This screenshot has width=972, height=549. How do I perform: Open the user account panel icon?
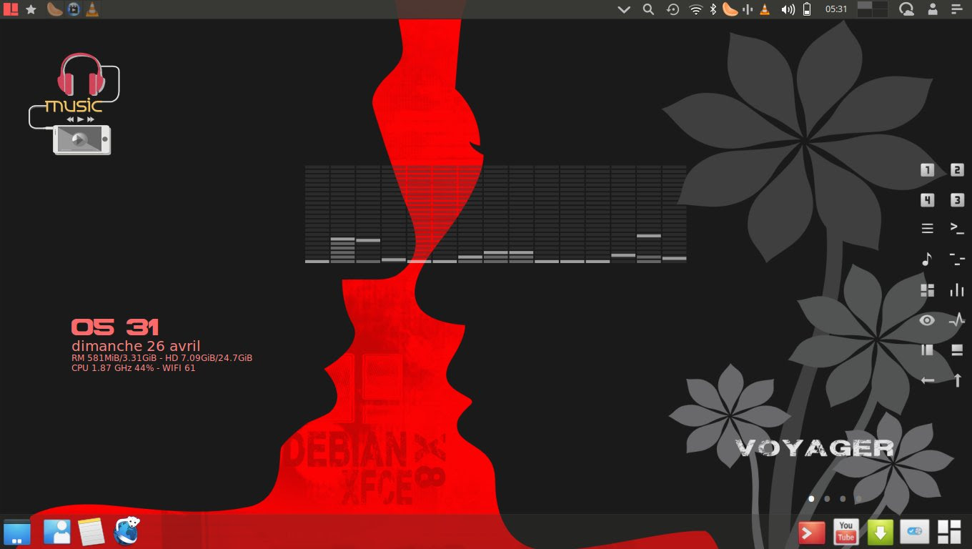click(933, 9)
